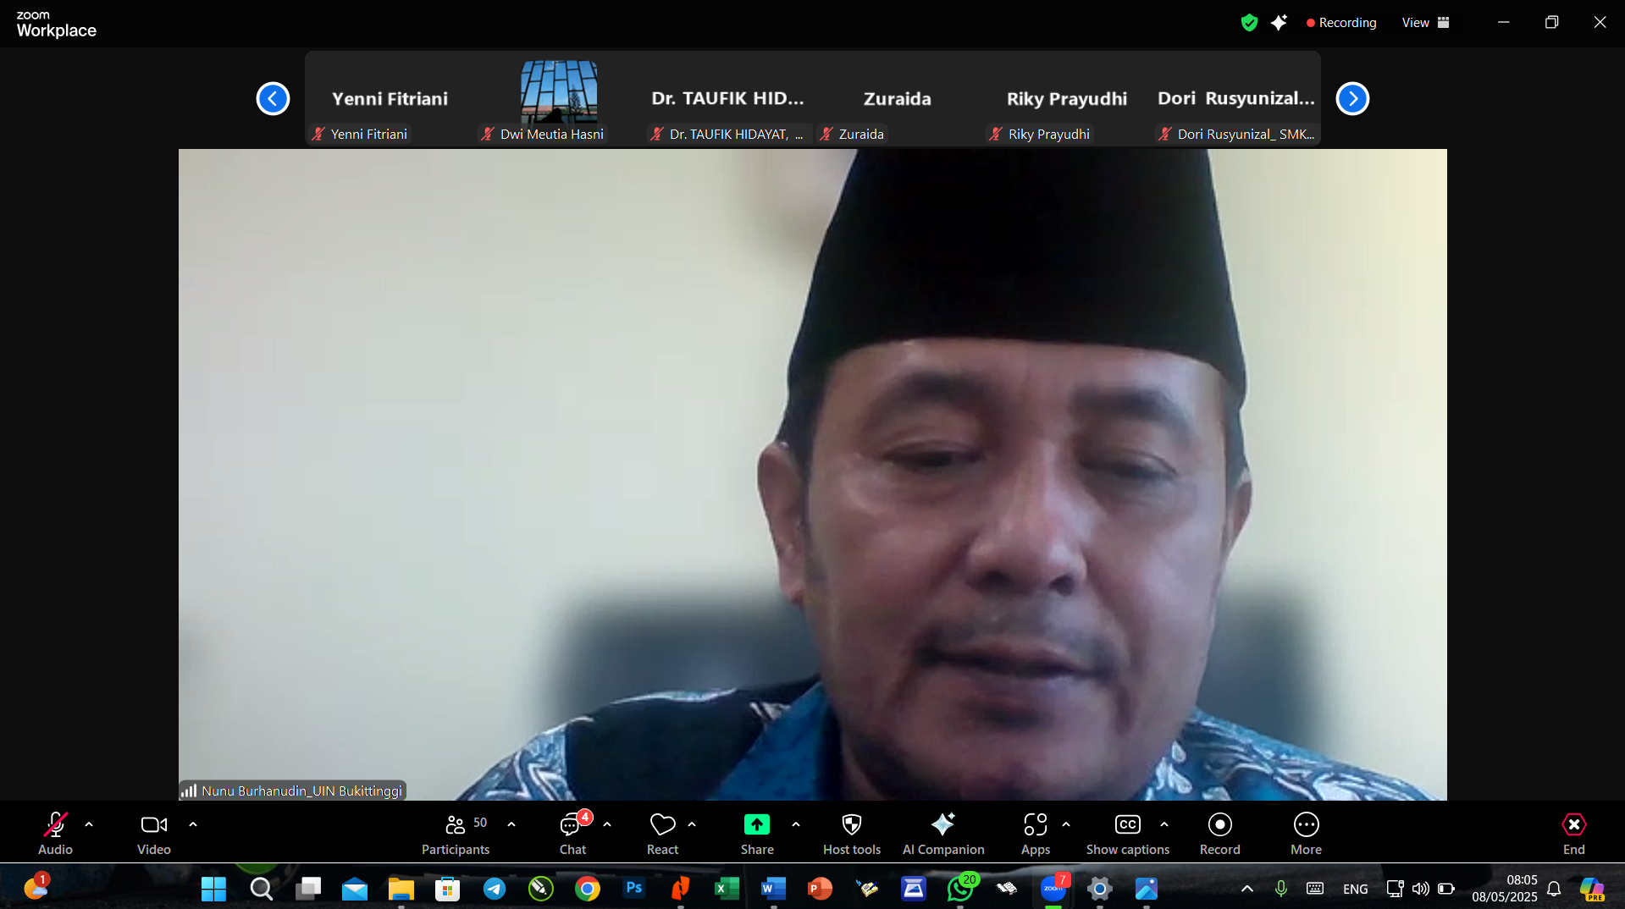
Task: Select Dori Rusyunizal participant tile
Action: pos(1236,98)
